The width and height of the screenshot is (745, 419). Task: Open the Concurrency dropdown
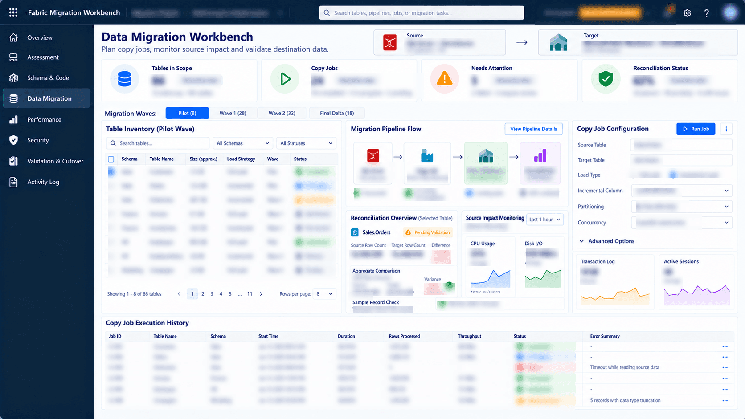tap(682, 223)
